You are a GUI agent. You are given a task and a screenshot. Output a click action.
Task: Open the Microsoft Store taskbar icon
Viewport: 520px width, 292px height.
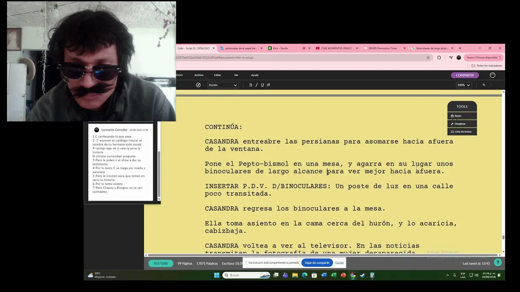click(314, 275)
